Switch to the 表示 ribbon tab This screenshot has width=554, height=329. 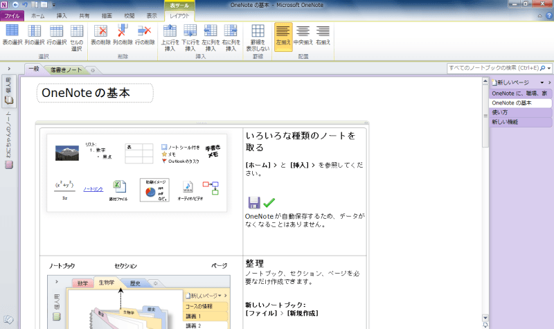pyautogui.click(x=152, y=16)
